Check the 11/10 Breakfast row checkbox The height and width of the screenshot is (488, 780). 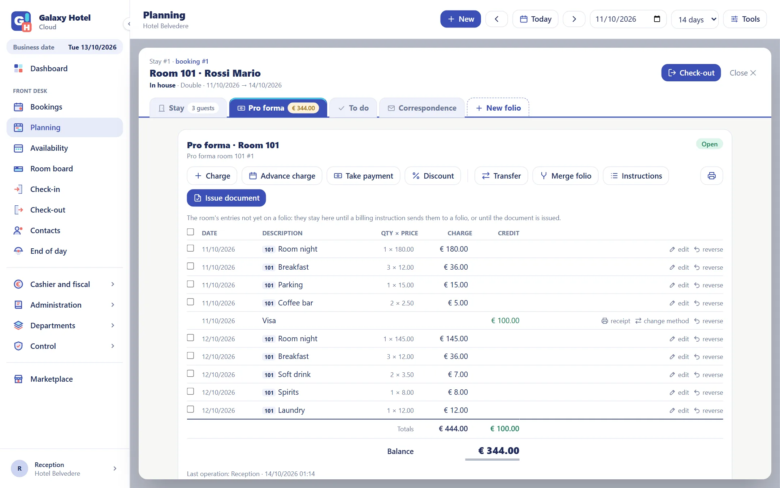point(190,266)
